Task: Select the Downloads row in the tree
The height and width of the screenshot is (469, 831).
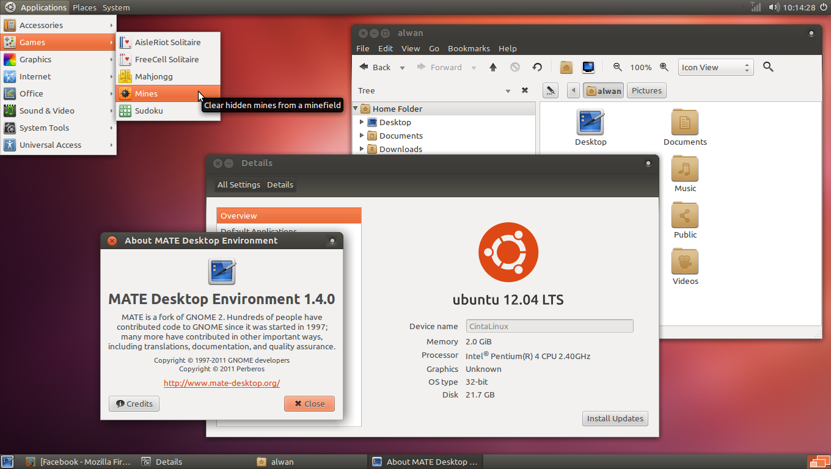Action: 444,149
